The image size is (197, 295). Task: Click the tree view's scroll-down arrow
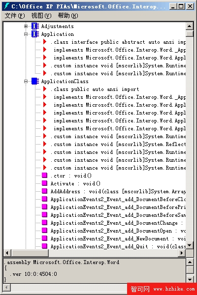point(190,245)
